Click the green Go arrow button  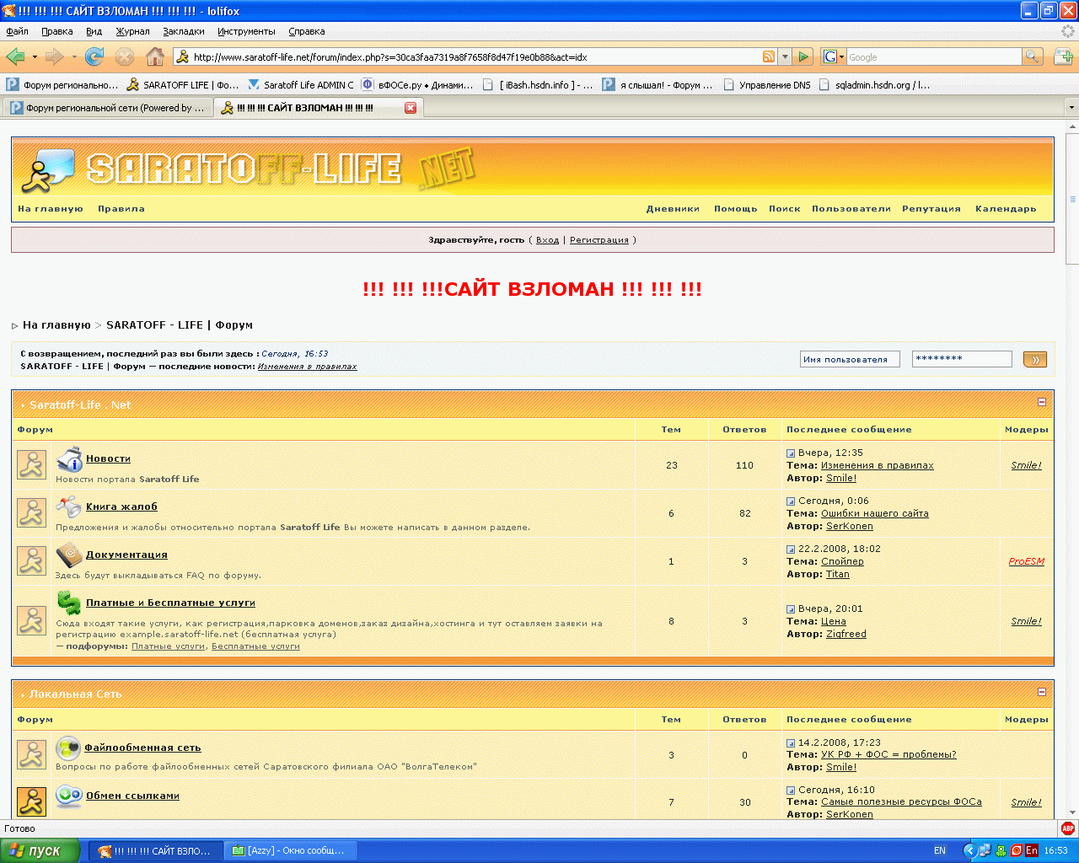[803, 56]
